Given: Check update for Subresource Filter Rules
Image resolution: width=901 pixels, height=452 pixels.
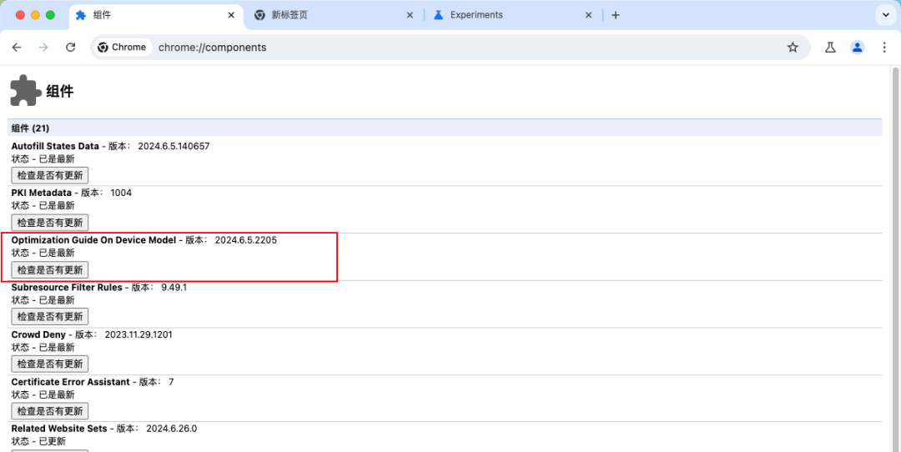Looking at the screenshot, I should [x=50, y=316].
